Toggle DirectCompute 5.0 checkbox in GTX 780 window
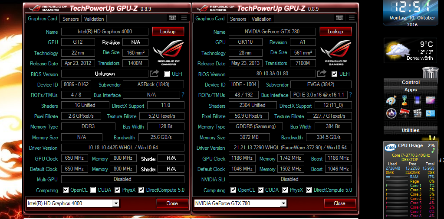 point(309,190)
